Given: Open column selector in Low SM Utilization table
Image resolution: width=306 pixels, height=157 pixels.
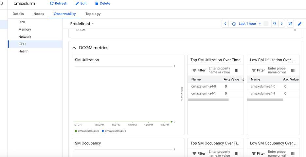Looking at the screenshot, I should click(293, 70).
